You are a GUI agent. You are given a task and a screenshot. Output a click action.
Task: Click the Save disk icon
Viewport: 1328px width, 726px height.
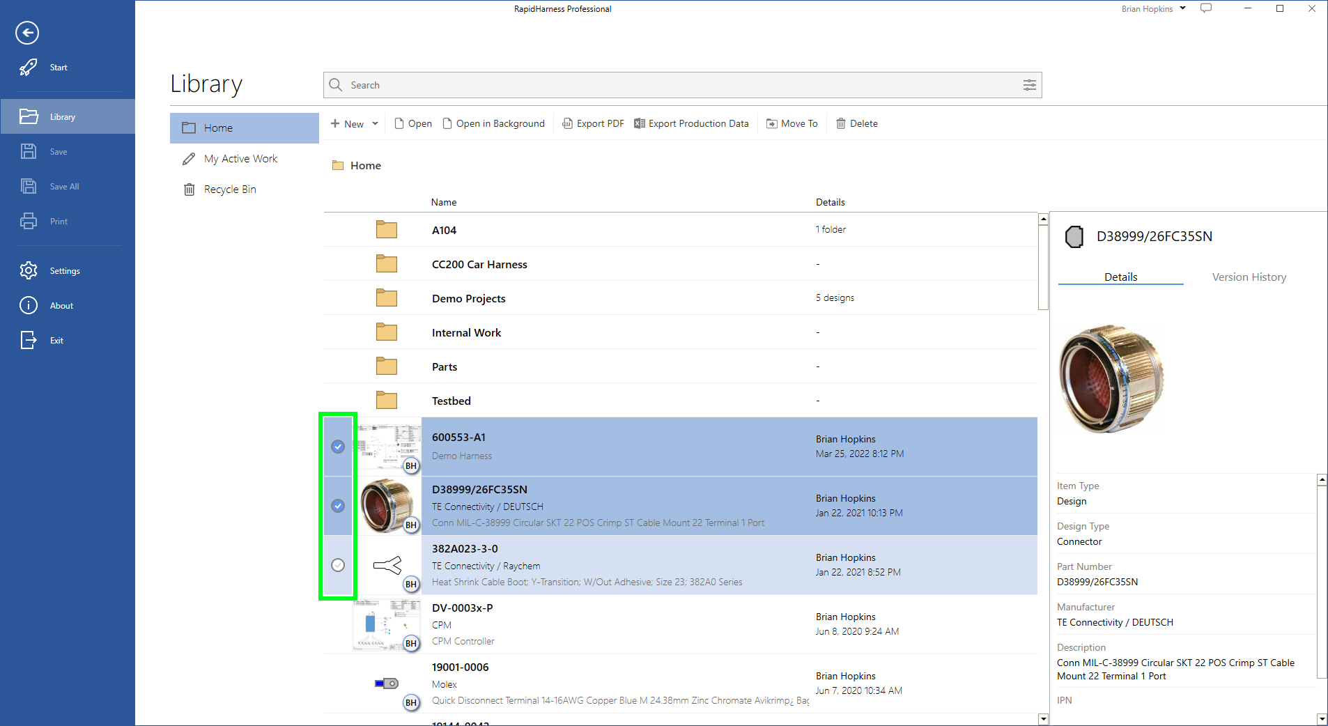pos(29,151)
